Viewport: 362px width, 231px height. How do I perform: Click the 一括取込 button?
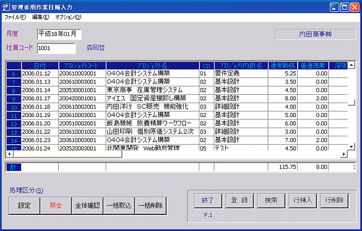pyautogui.click(x=119, y=206)
